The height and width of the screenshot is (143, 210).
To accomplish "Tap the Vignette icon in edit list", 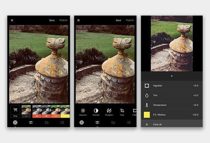I will click(147, 85).
